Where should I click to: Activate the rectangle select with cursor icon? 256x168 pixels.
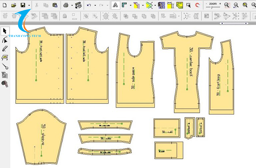point(189,5)
